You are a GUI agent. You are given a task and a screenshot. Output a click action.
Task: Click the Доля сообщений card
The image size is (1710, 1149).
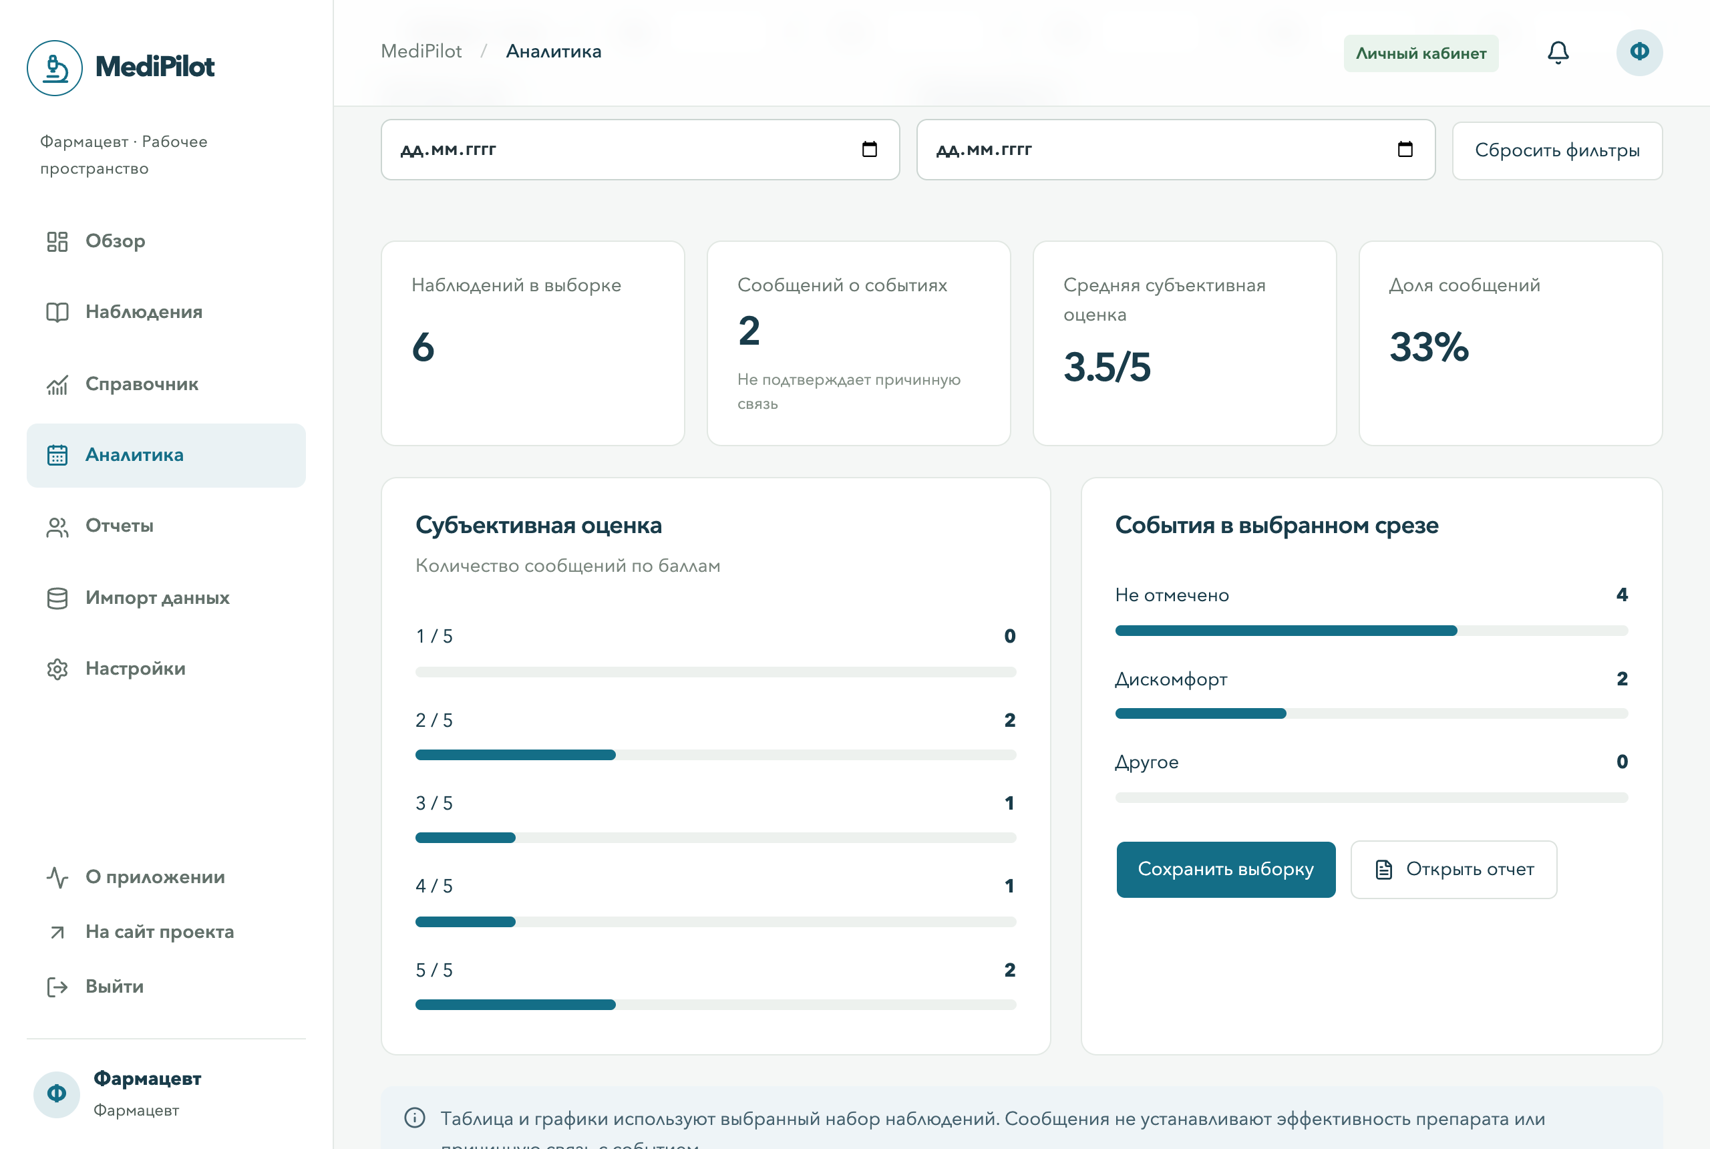(1510, 343)
